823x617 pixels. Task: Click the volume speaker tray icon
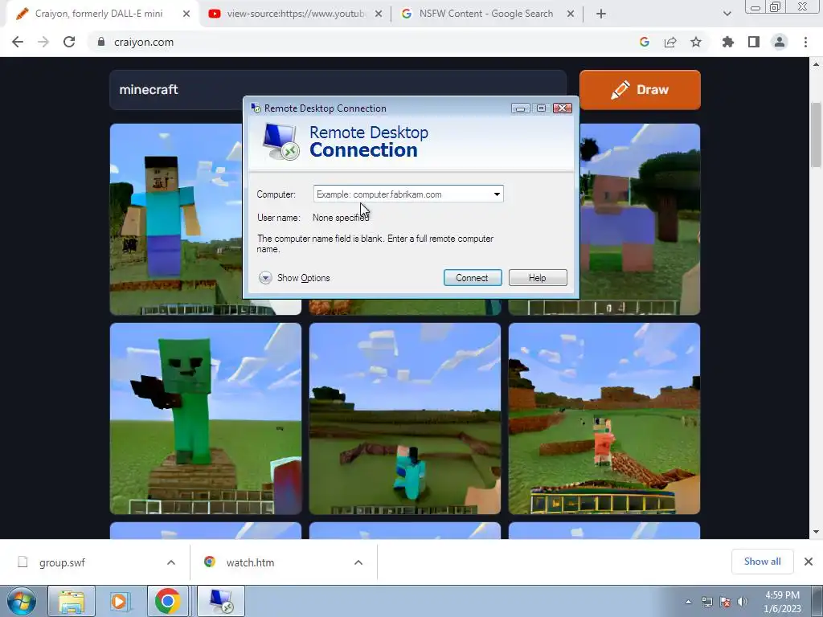click(743, 602)
